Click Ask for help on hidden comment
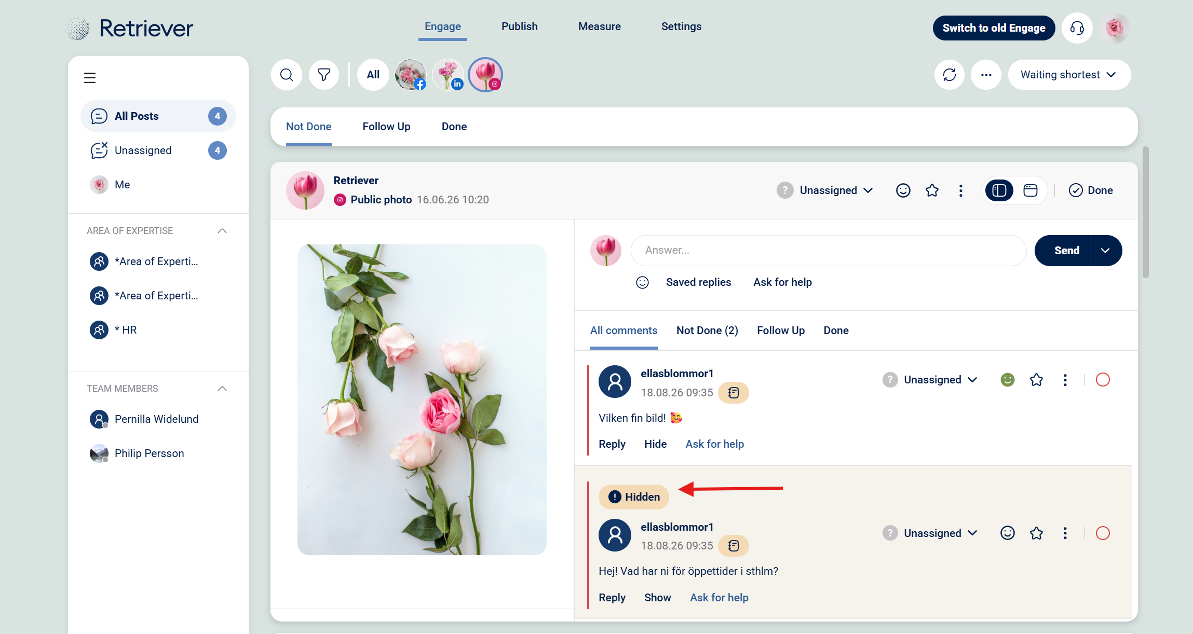Image resolution: width=1193 pixels, height=634 pixels. pos(720,598)
